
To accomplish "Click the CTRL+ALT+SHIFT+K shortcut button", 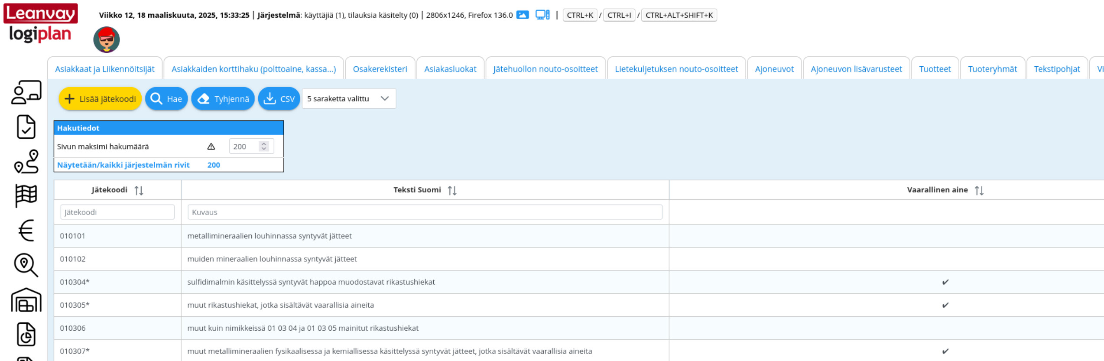I will (x=679, y=15).
